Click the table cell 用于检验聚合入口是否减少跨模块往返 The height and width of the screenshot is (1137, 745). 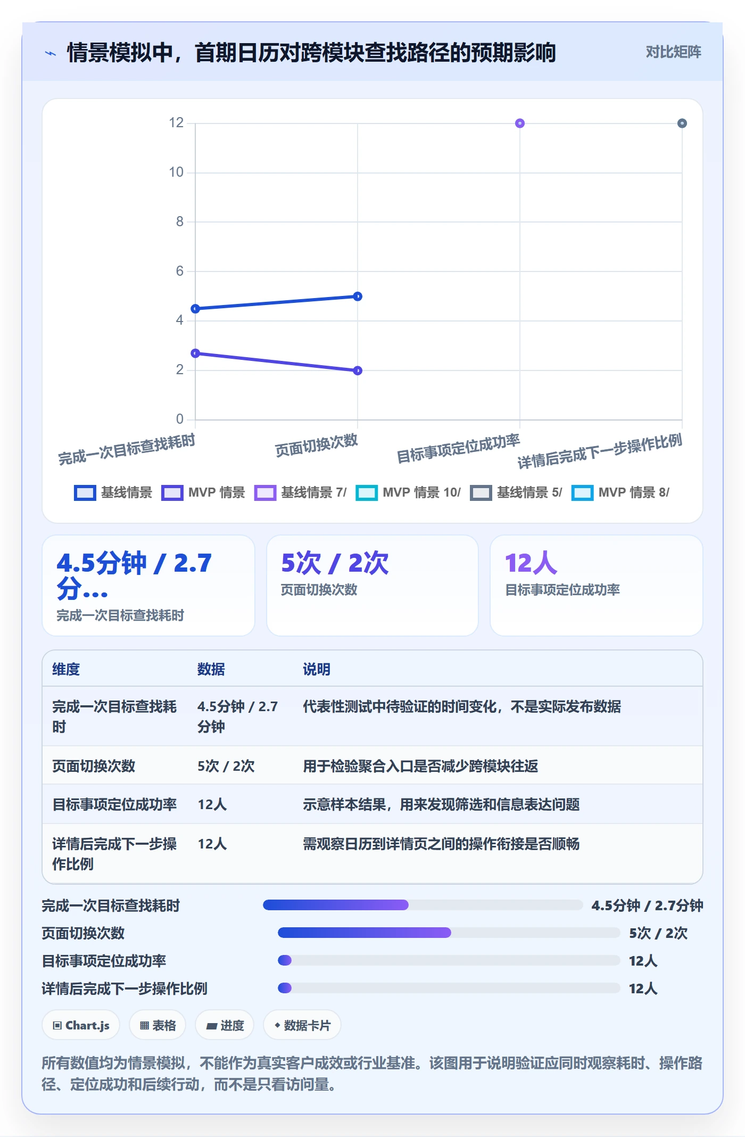tap(420, 766)
